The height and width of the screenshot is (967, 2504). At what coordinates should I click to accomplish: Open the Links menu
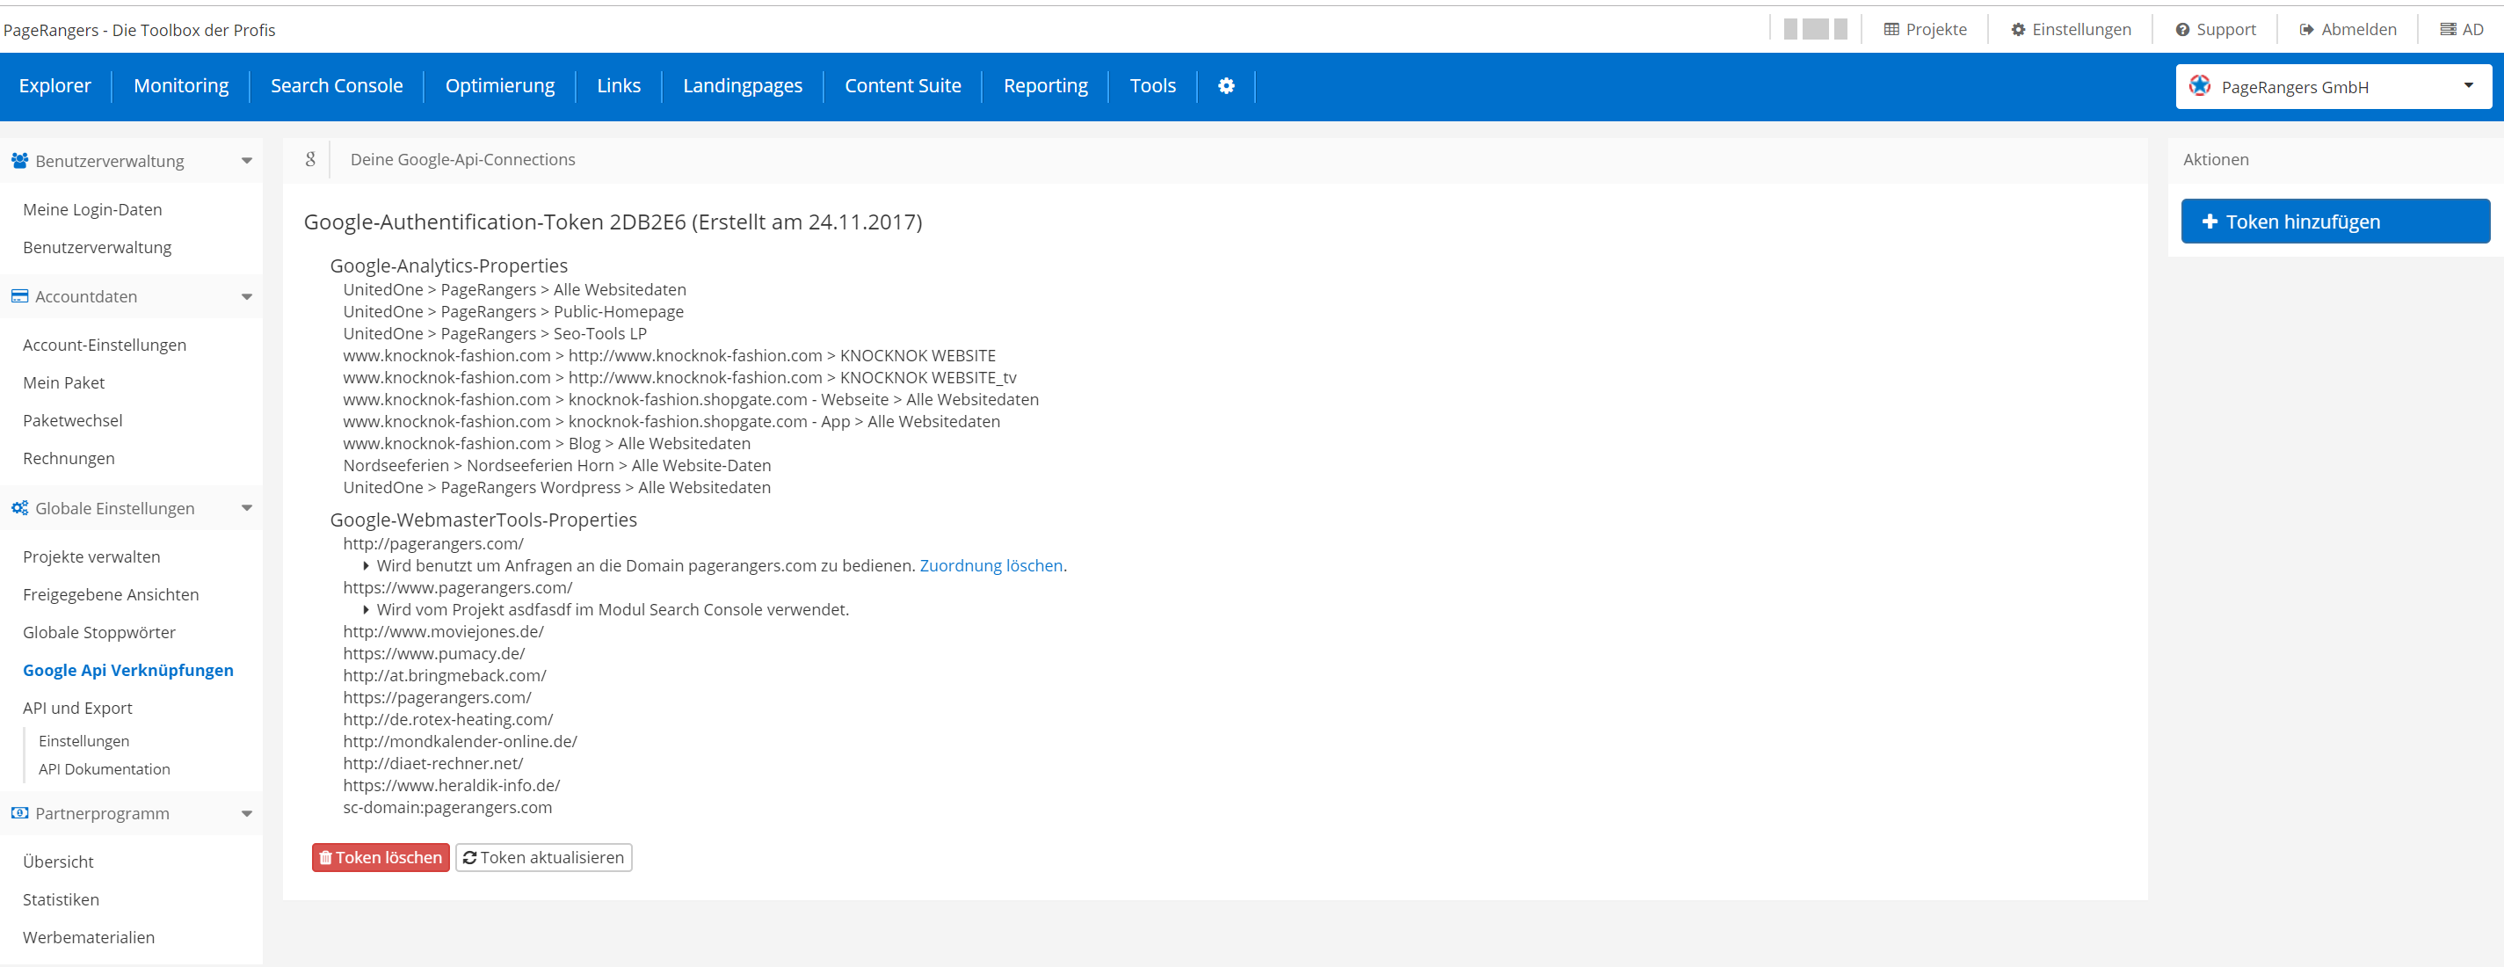coord(618,85)
